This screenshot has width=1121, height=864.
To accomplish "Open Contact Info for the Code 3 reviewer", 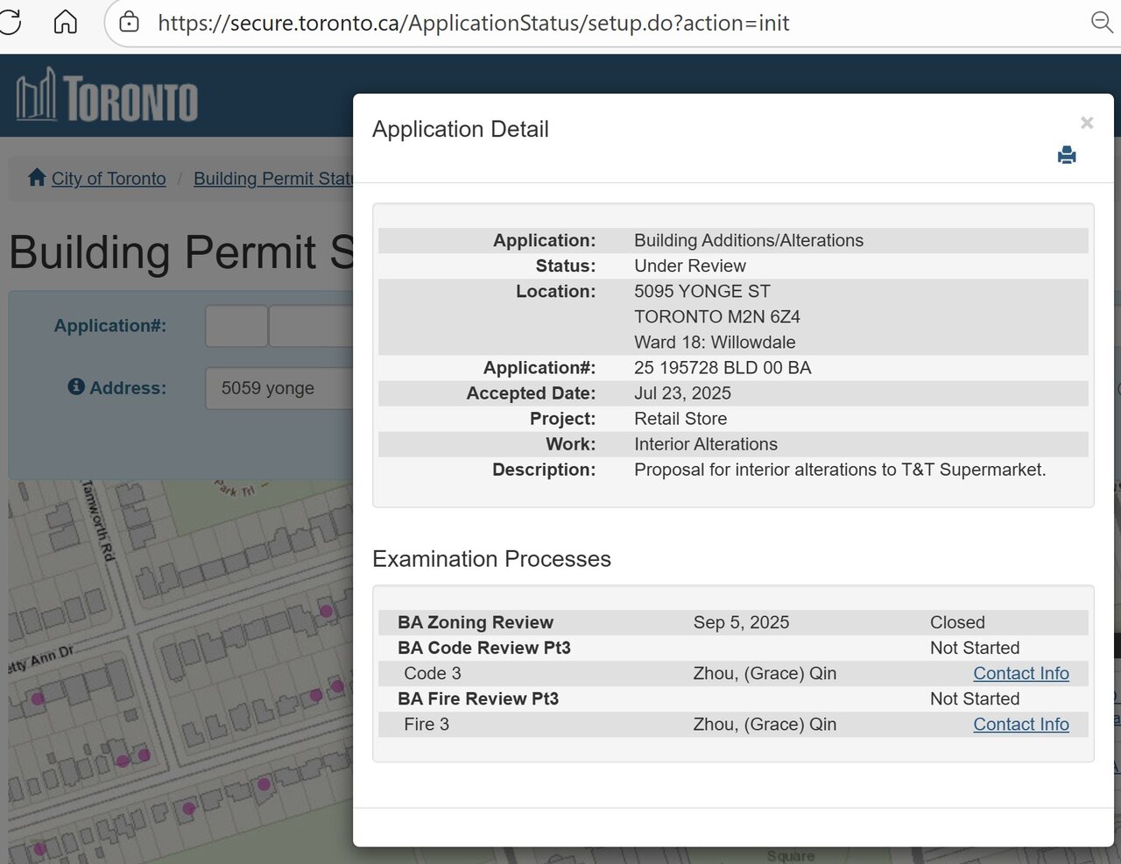I will tap(1021, 673).
